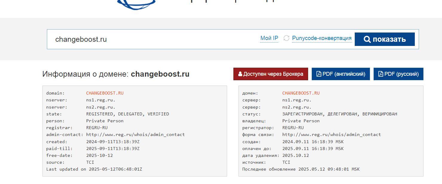Click the magnifier icon in показать button
This screenshot has height=184, width=442.
(367, 39)
